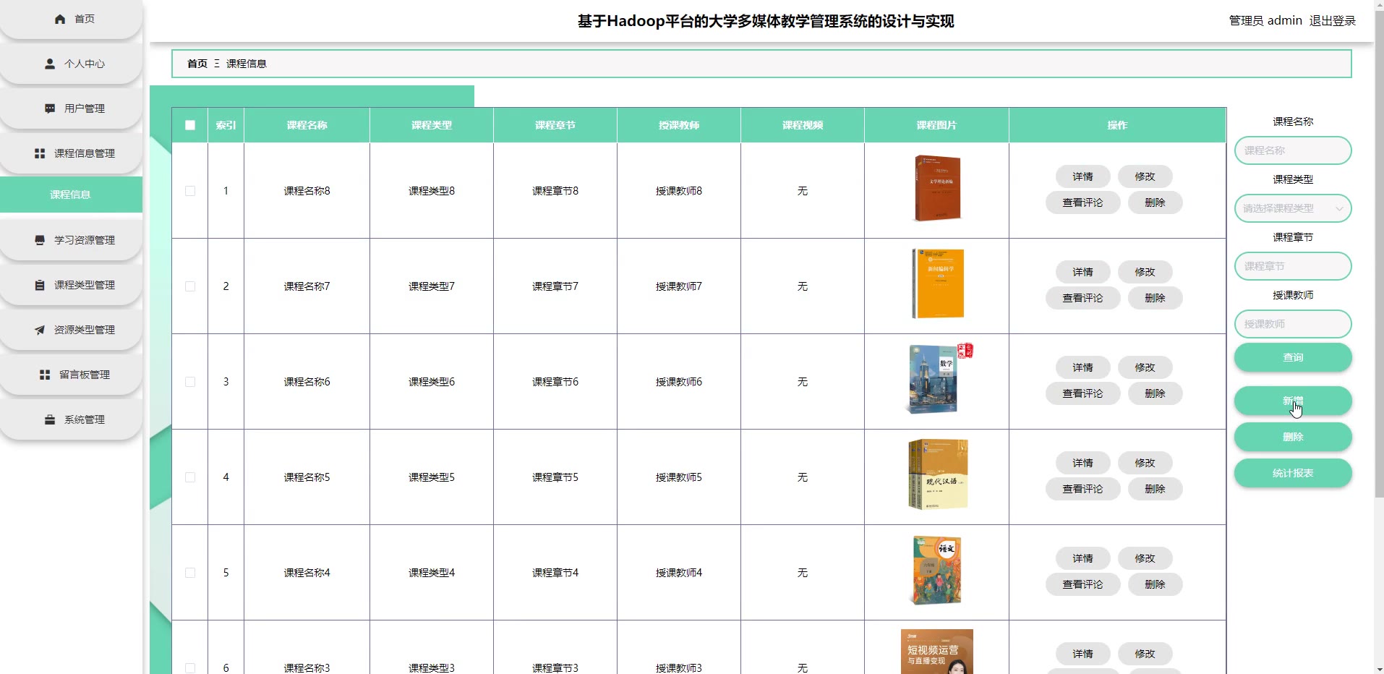
Task: Tick the checkbox for row 课程名称6
Action: pos(190,382)
